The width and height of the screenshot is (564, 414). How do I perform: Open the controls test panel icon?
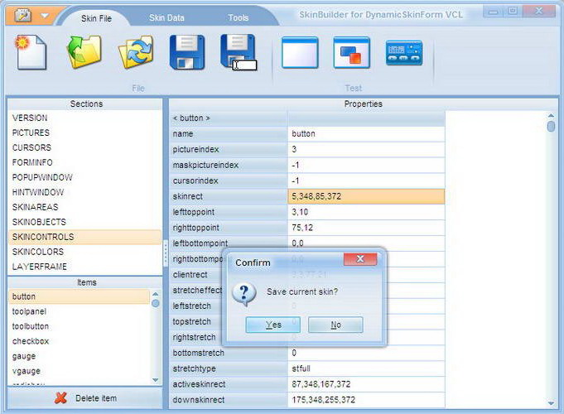coord(404,53)
